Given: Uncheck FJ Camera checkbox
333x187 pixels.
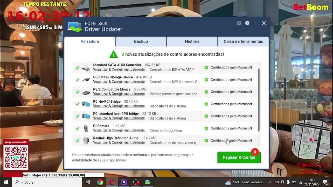Looking at the screenshot, I should coord(77,128).
